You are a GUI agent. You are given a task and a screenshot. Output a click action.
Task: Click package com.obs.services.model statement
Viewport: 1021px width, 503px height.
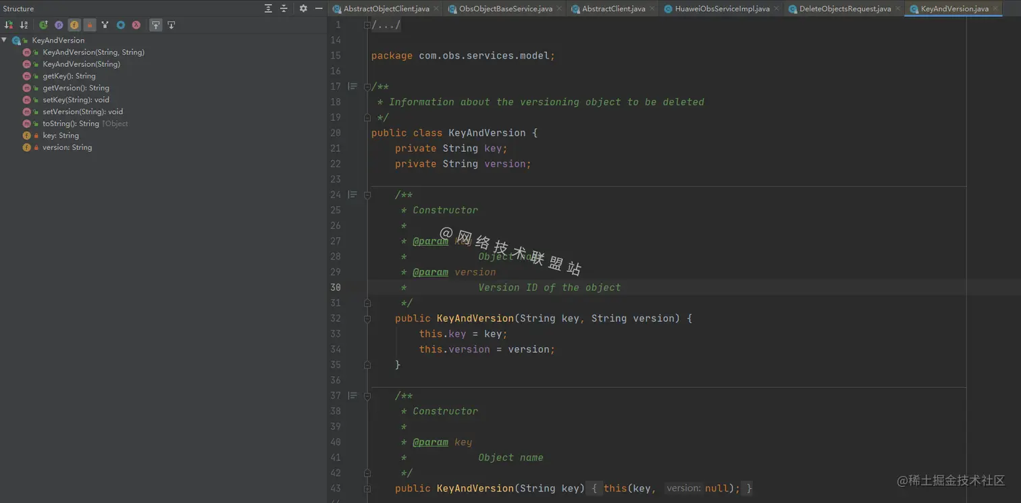click(463, 56)
